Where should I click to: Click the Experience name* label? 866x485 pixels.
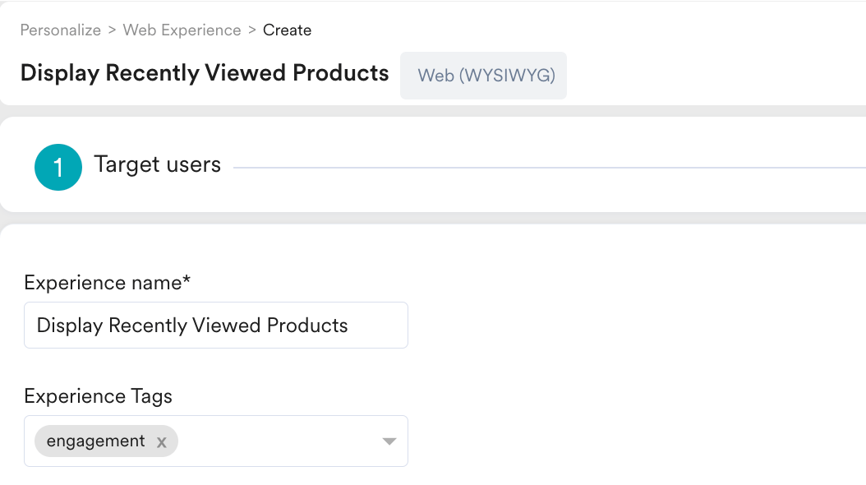[x=107, y=283]
